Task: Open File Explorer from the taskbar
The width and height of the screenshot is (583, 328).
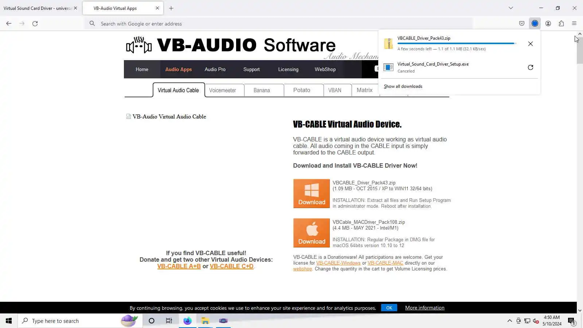Action: [x=205, y=321]
